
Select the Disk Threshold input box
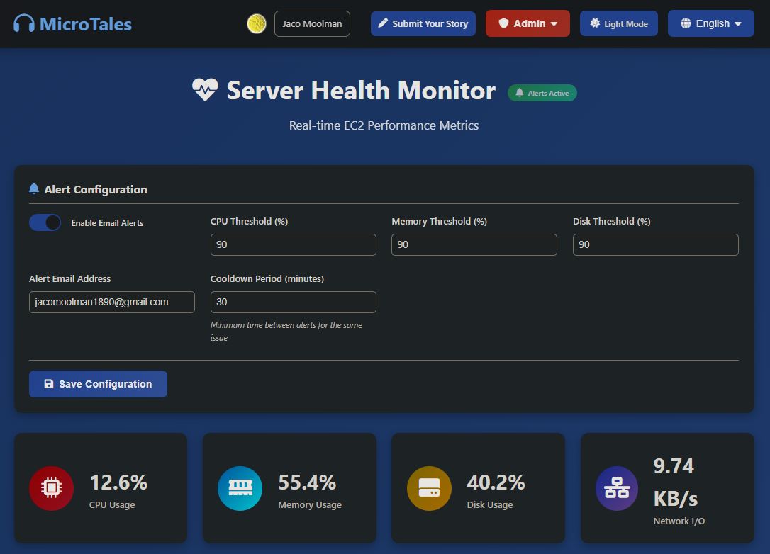(655, 244)
